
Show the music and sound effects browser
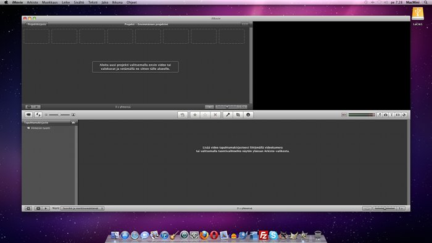click(380, 115)
